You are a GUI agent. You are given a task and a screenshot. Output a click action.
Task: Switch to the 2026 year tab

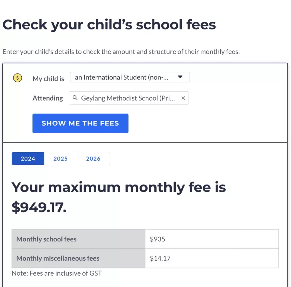coord(93,159)
